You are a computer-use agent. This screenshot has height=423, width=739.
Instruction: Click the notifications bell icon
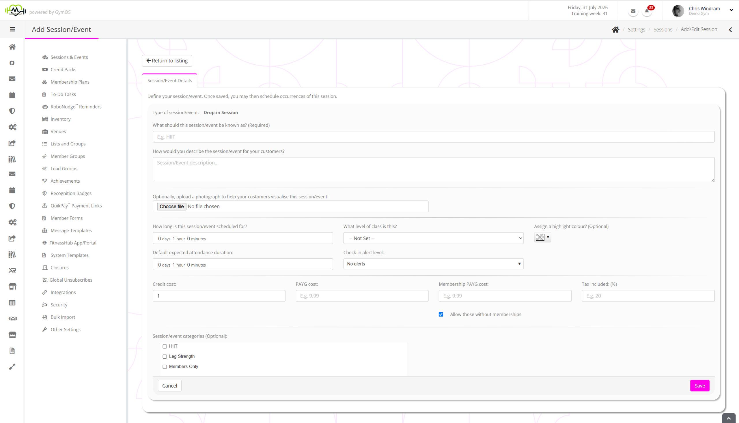(647, 11)
